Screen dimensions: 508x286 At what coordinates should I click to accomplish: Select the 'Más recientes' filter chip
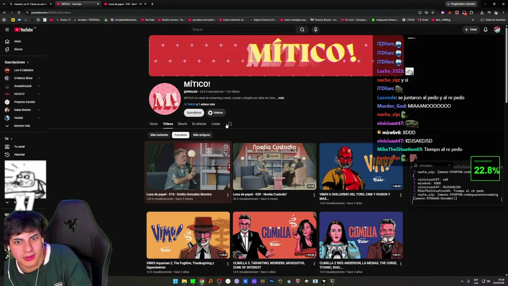tap(159, 135)
